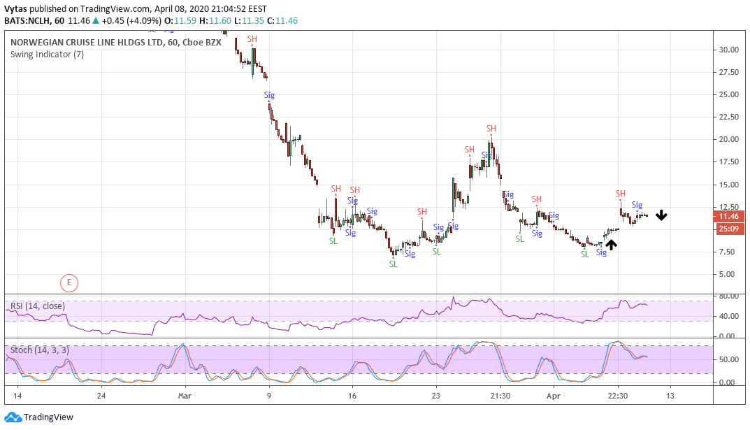Click the 27.50 price axis label
This screenshot has width=750, height=430.
[x=728, y=72]
